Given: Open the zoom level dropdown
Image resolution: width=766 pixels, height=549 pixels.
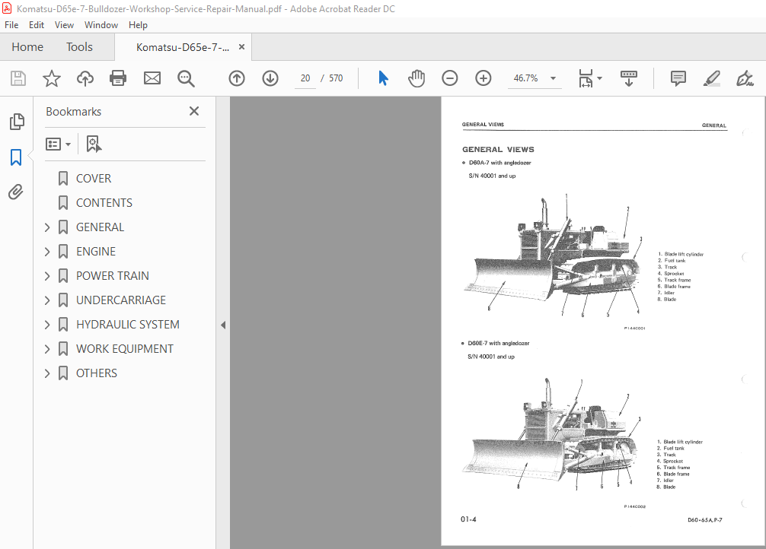Looking at the screenshot, I should (553, 78).
